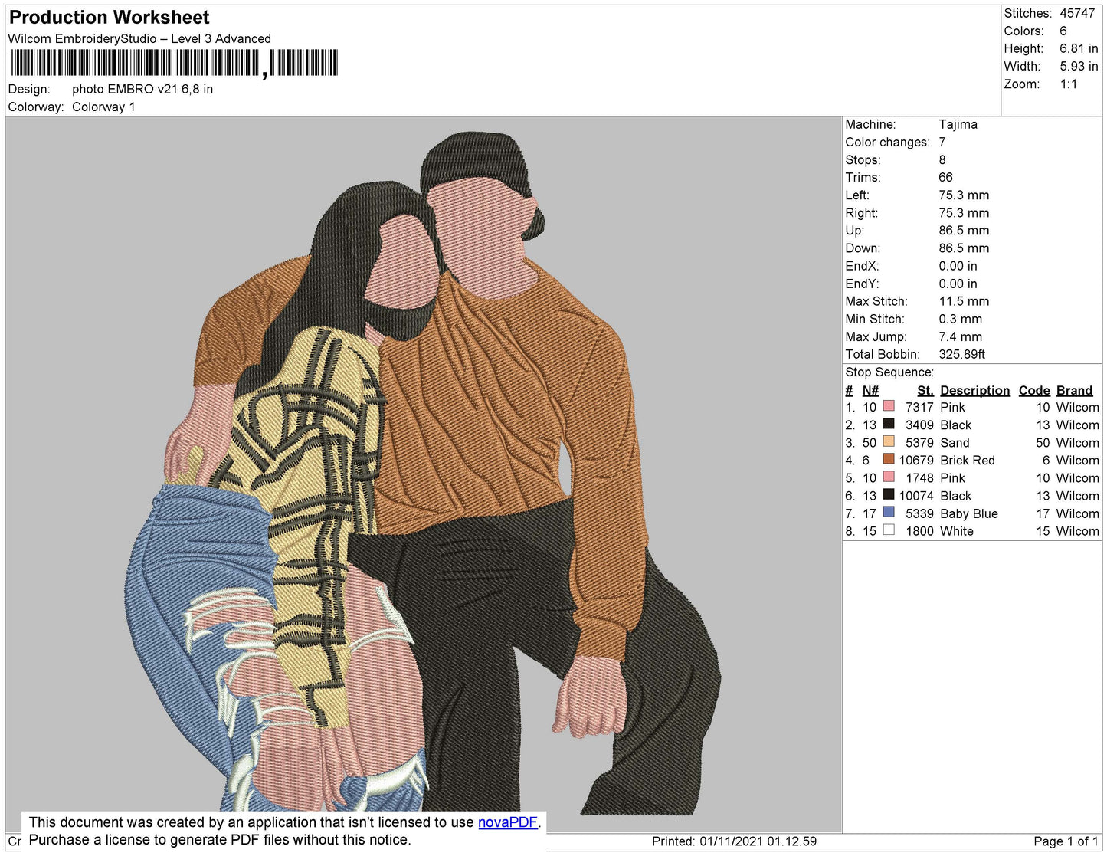Click the Pink swatch in stop 1
Screen dimensions: 1107x856
(x=889, y=406)
